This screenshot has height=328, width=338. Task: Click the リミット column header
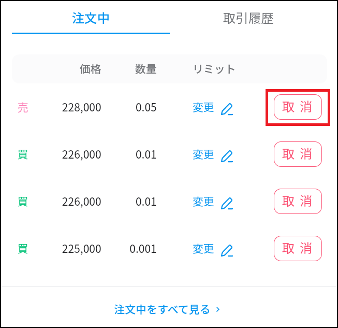coord(214,69)
